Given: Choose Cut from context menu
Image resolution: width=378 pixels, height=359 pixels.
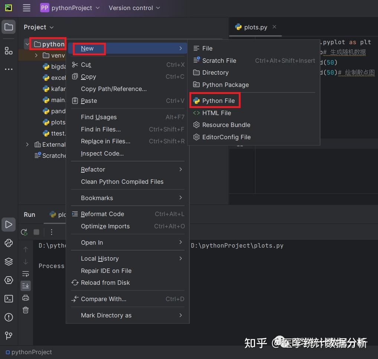Looking at the screenshot, I should click(128, 65).
